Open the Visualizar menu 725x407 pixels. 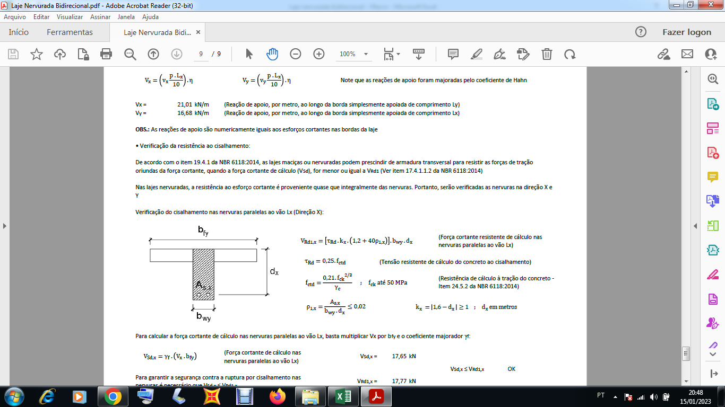pos(70,17)
